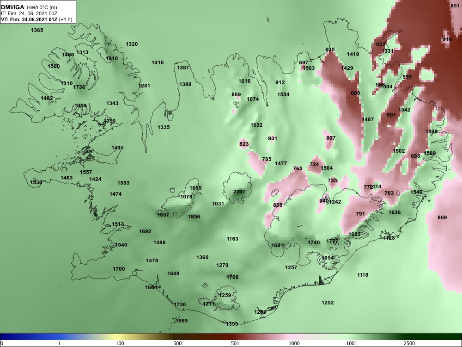Click the map value 1708
Viewport: 462px width, 347px height.
[232, 277]
